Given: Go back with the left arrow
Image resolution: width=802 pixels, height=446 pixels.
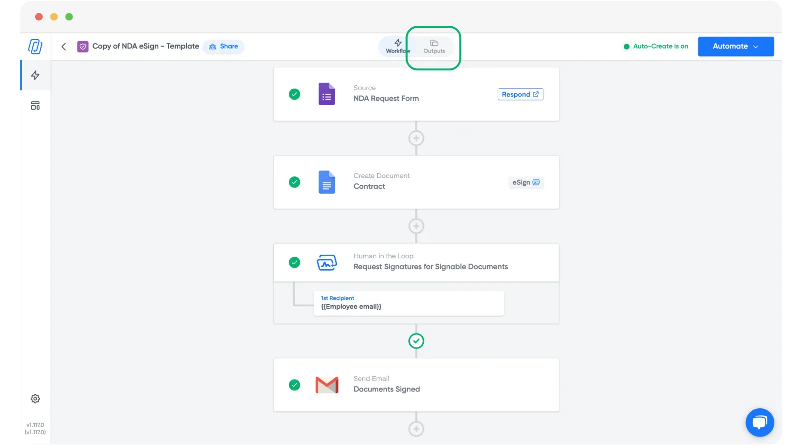Looking at the screenshot, I should click(64, 47).
